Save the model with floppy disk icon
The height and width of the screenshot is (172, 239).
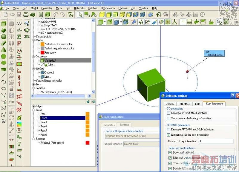[19, 15]
